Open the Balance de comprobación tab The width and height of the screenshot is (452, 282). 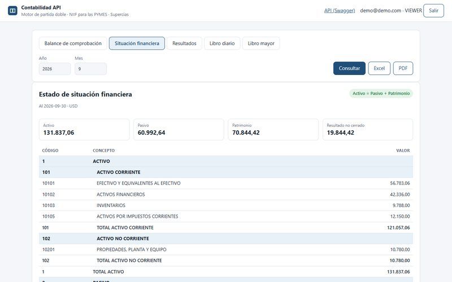pos(73,43)
